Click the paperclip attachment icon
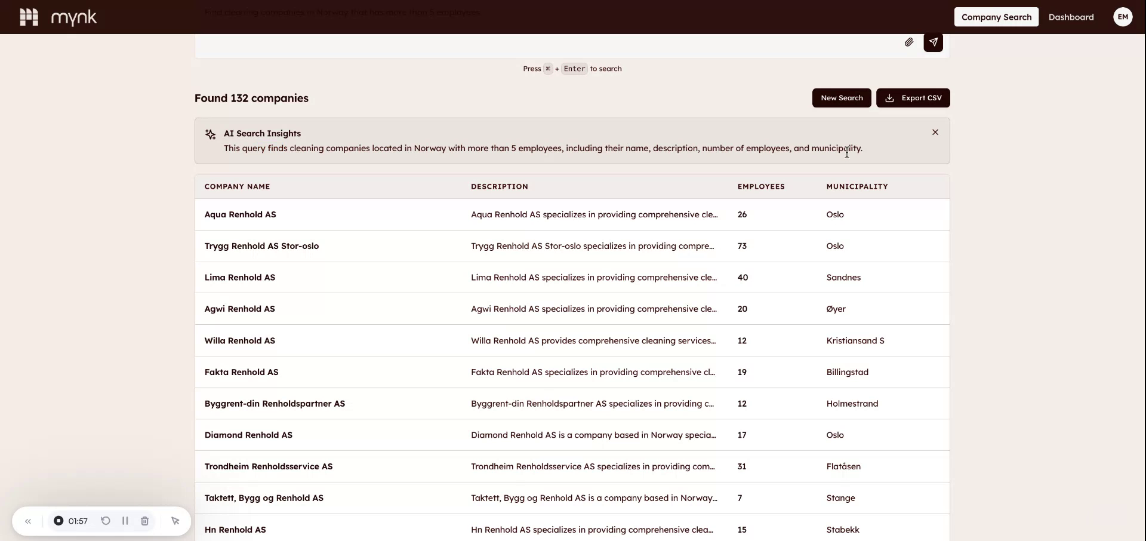Screen dimensions: 1146x541 pos(909,42)
